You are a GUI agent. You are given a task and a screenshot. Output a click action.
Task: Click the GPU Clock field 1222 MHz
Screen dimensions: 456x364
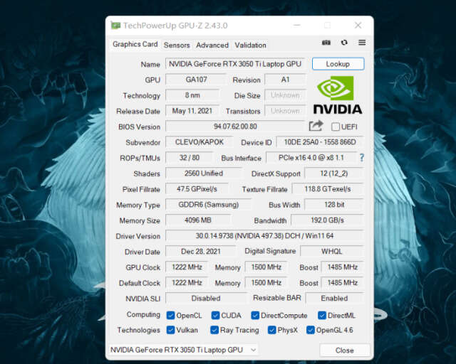tap(187, 267)
